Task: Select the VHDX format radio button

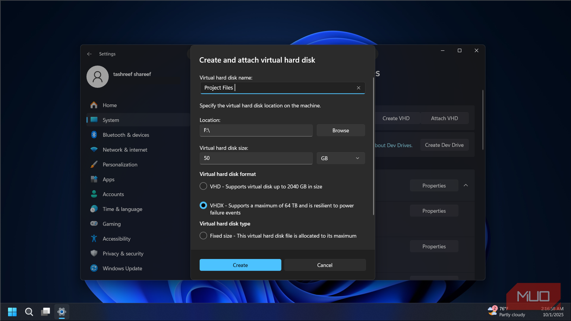Action: (x=203, y=205)
